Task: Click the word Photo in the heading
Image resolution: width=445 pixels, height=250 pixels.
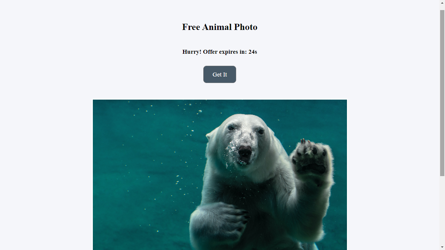Action: click(246, 27)
